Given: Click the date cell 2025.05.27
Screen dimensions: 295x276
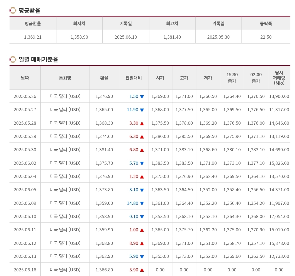Looking at the screenshot, I should tap(25, 110).
